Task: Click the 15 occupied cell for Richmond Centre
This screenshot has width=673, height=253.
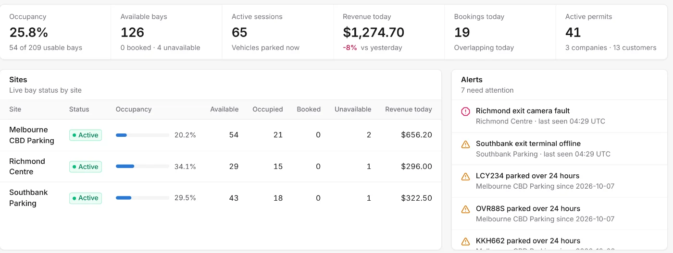Action: [278, 167]
